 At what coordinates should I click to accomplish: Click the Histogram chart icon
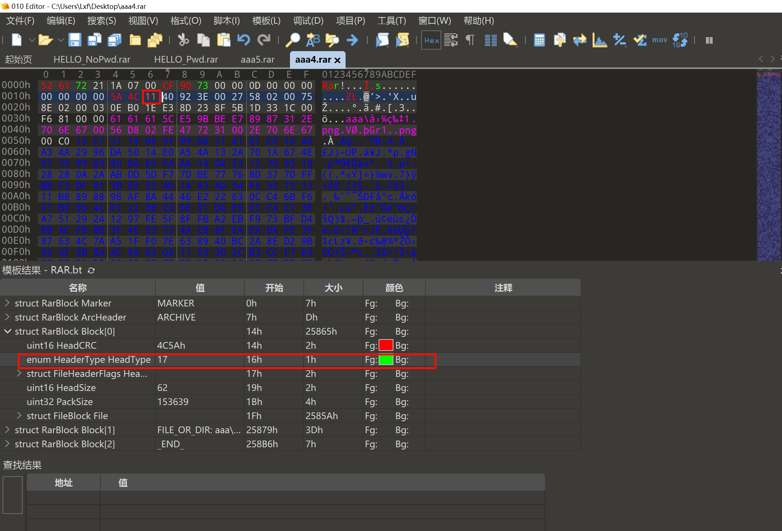(x=599, y=40)
